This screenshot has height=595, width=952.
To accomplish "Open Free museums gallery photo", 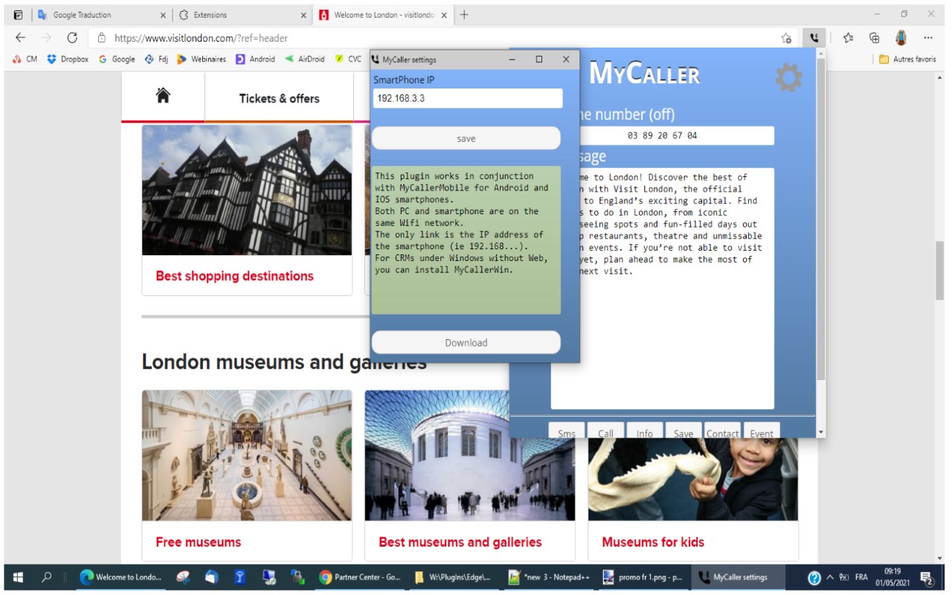I will point(247,455).
